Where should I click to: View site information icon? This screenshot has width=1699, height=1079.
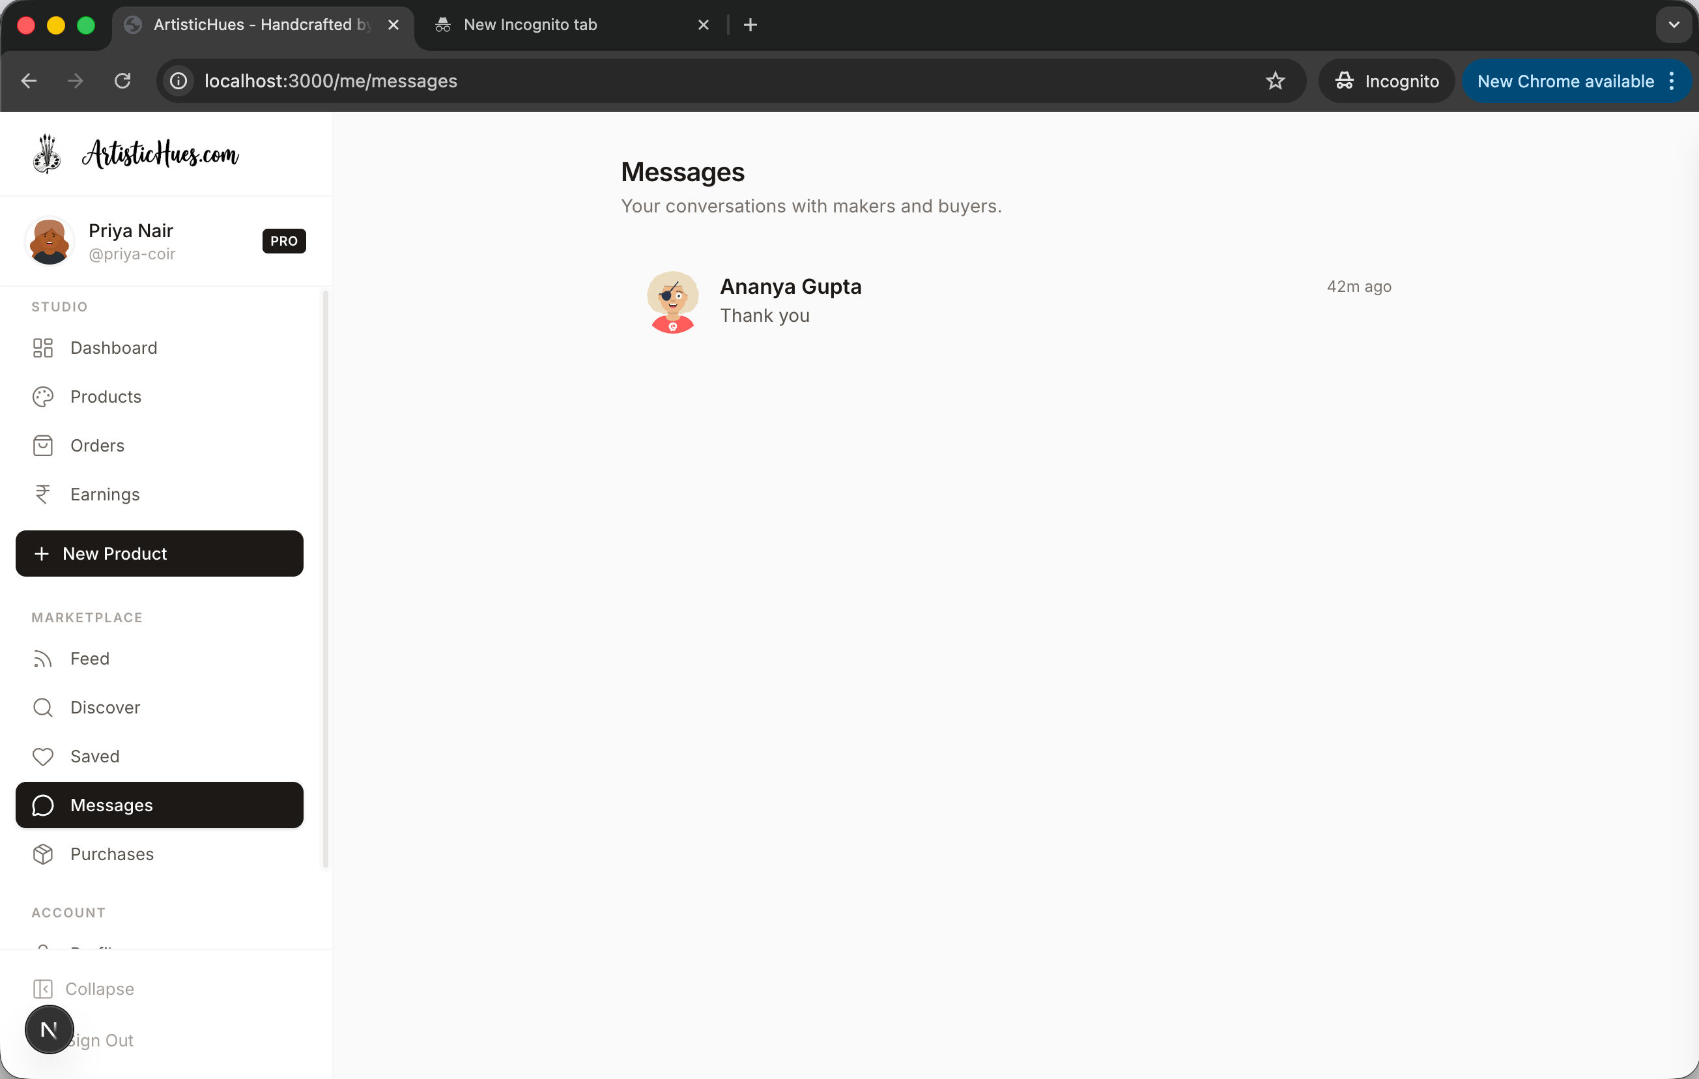pyautogui.click(x=178, y=81)
